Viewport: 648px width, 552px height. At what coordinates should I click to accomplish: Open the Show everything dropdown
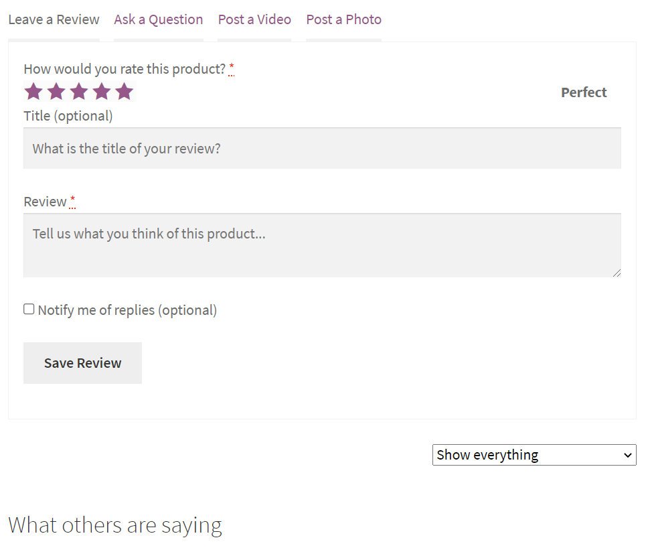(x=534, y=455)
